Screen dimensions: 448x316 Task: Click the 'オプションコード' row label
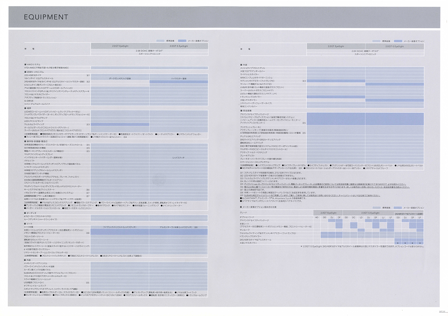(247, 217)
